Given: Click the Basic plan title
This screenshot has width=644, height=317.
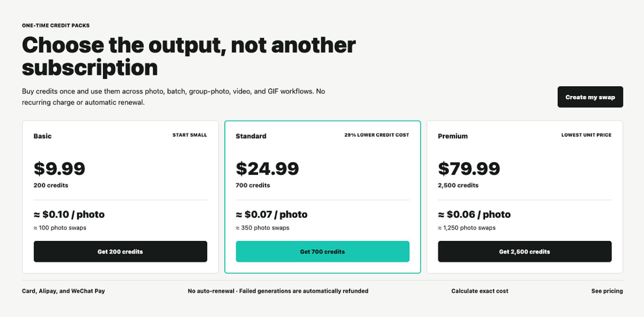Looking at the screenshot, I should tap(43, 136).
